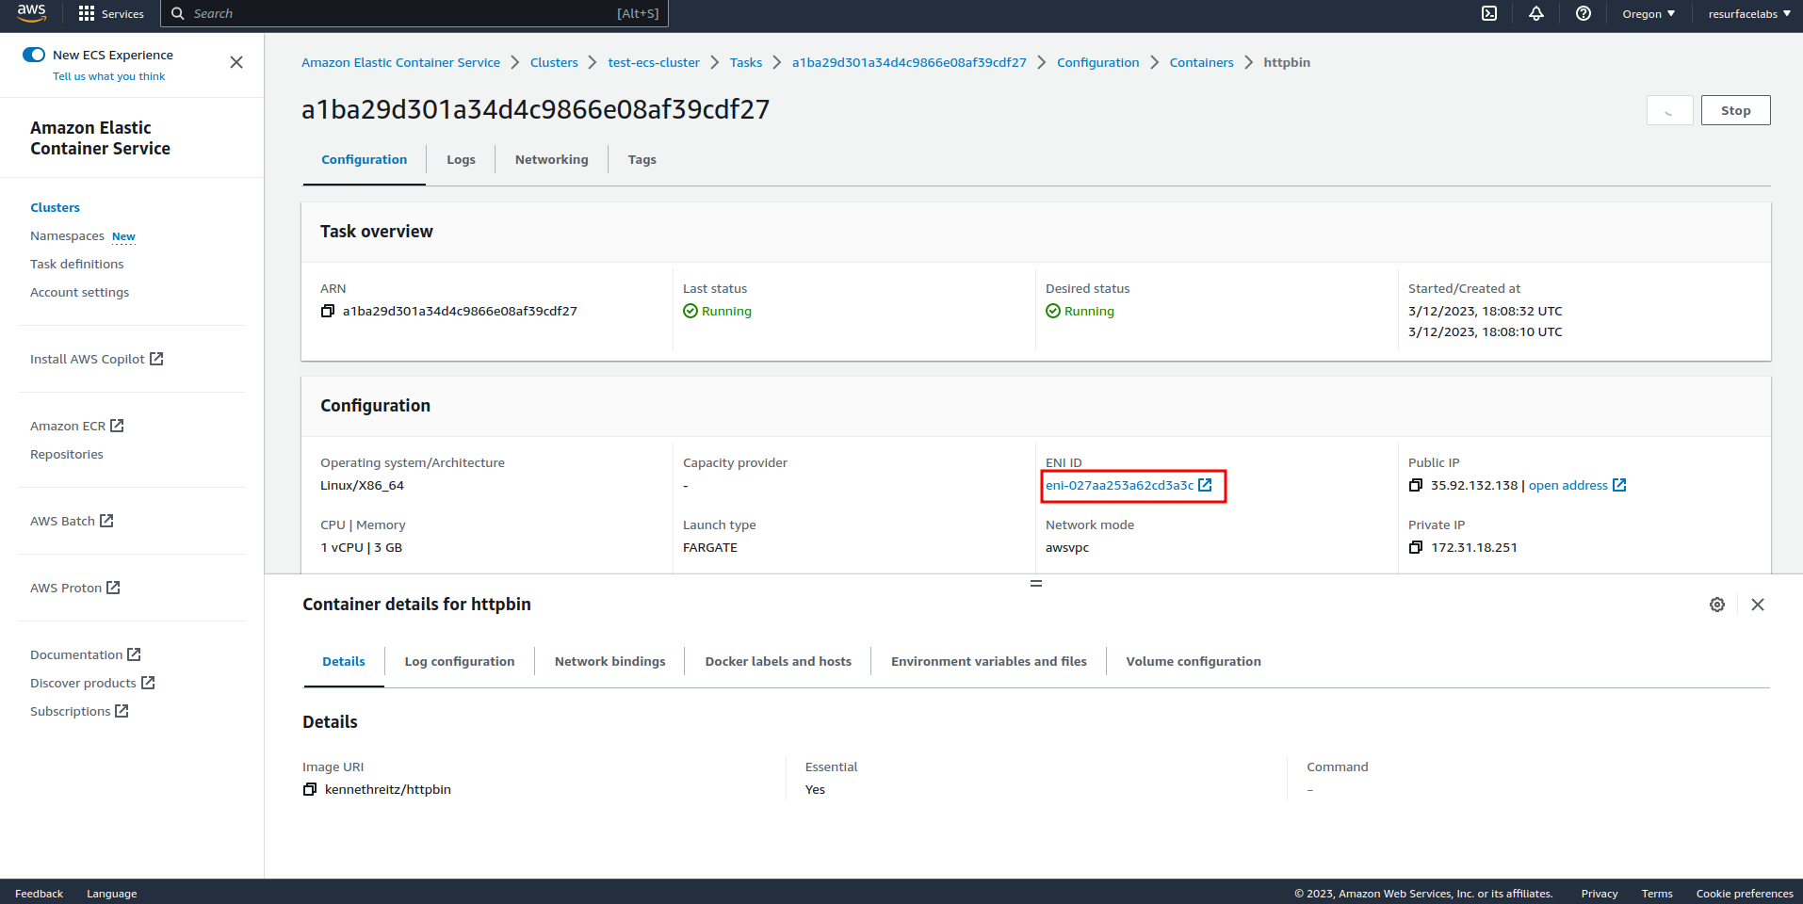The width and height of the screenshot is (1803, 904).
Task: Click the open address link
Action: pos(1577,485)
